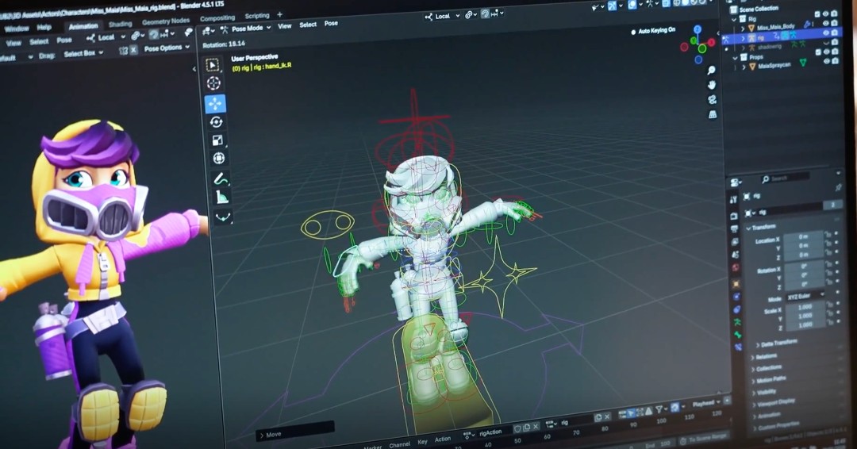Open the Channel menu in dope sheet
This screenshot has width=857, height=449.
tap(399, 444)
